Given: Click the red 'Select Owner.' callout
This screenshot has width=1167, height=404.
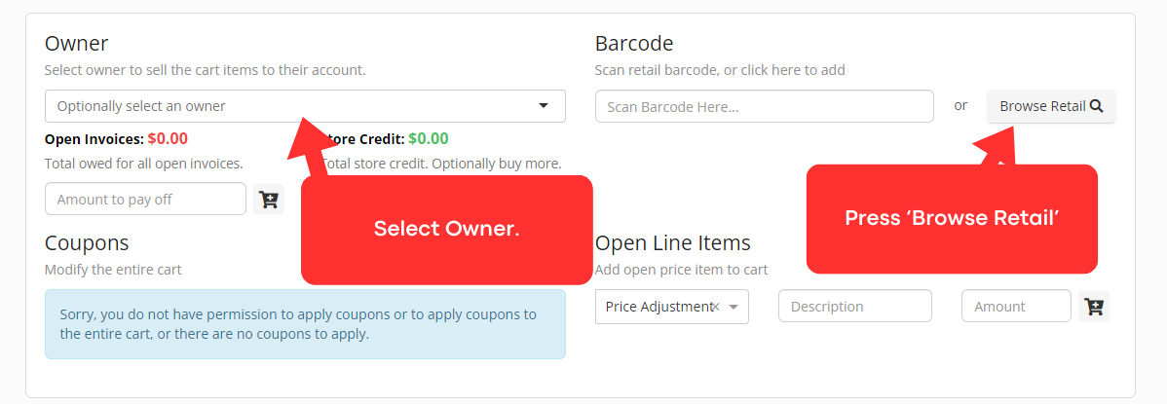Looking at the screenshot, I should (447, 230).
